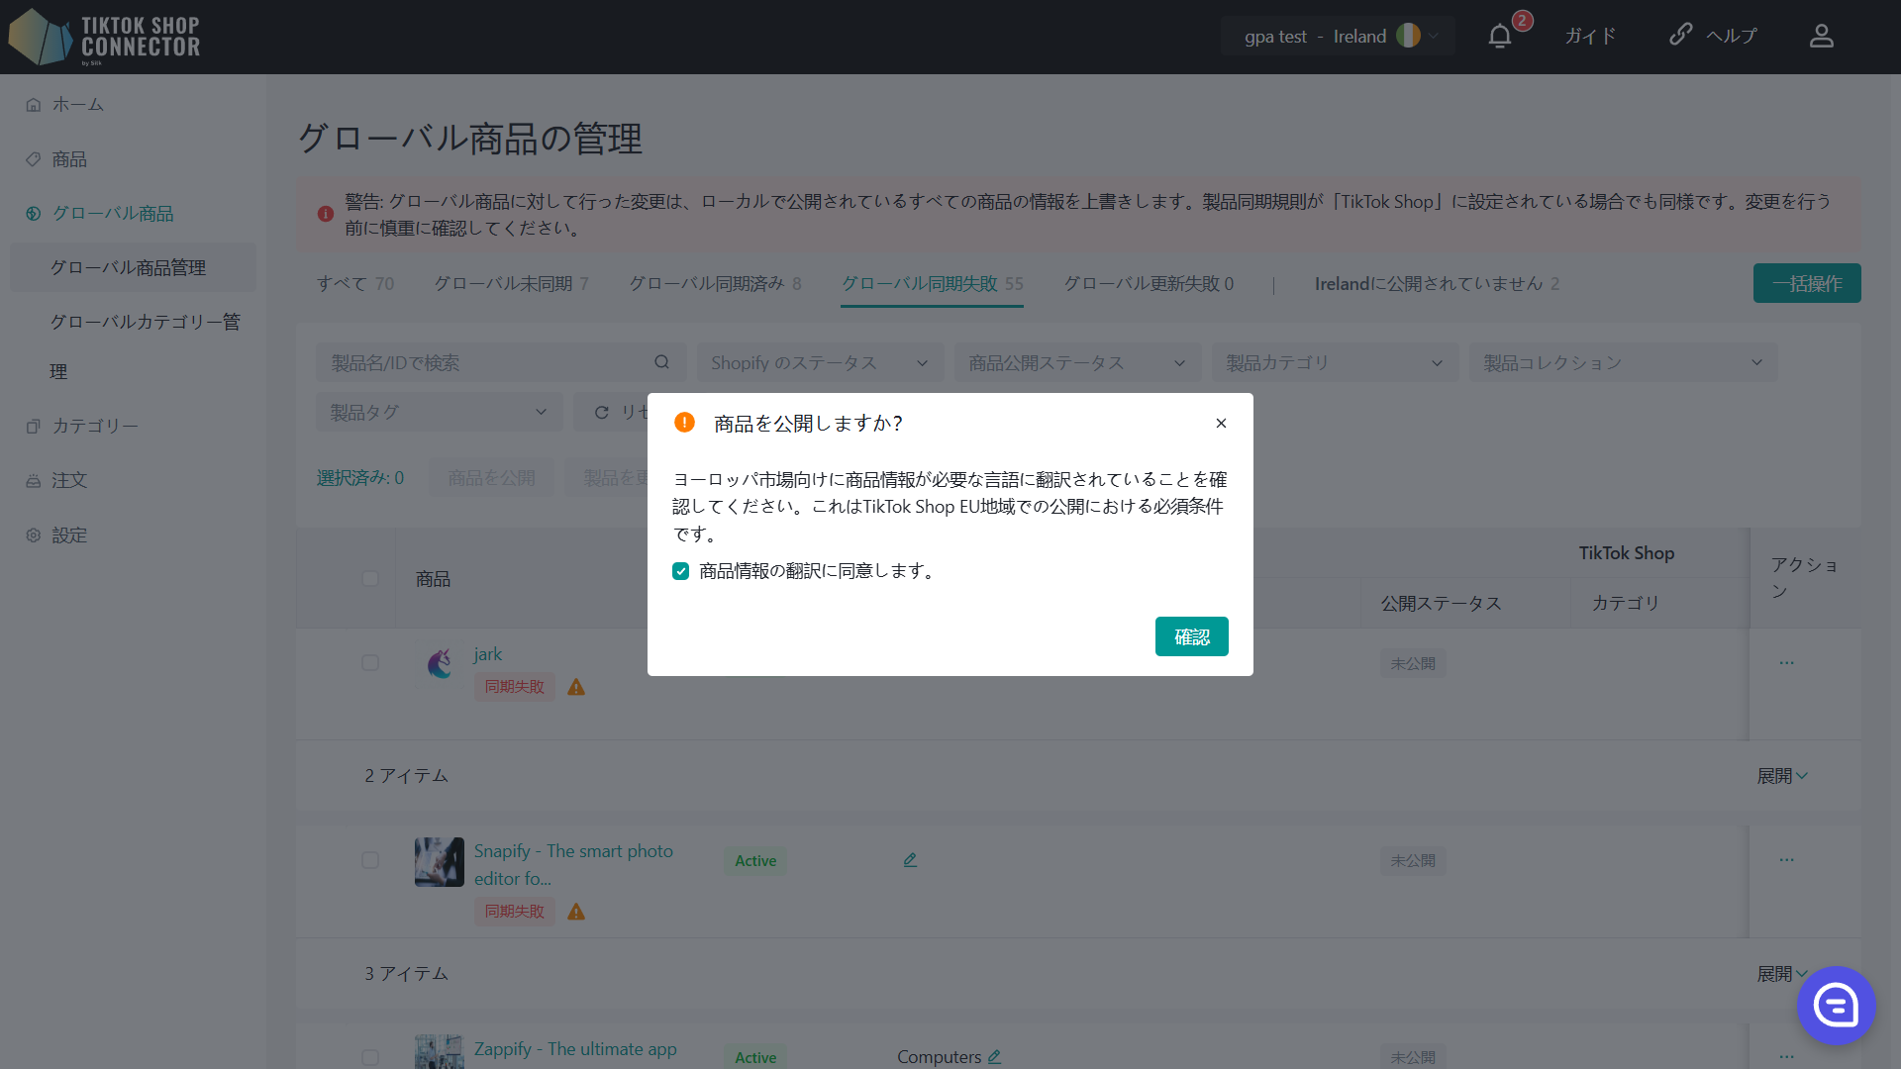1901x1069 pixels.
Task: Open the 製品コレクション dropdown
Action: [1623, 363]
